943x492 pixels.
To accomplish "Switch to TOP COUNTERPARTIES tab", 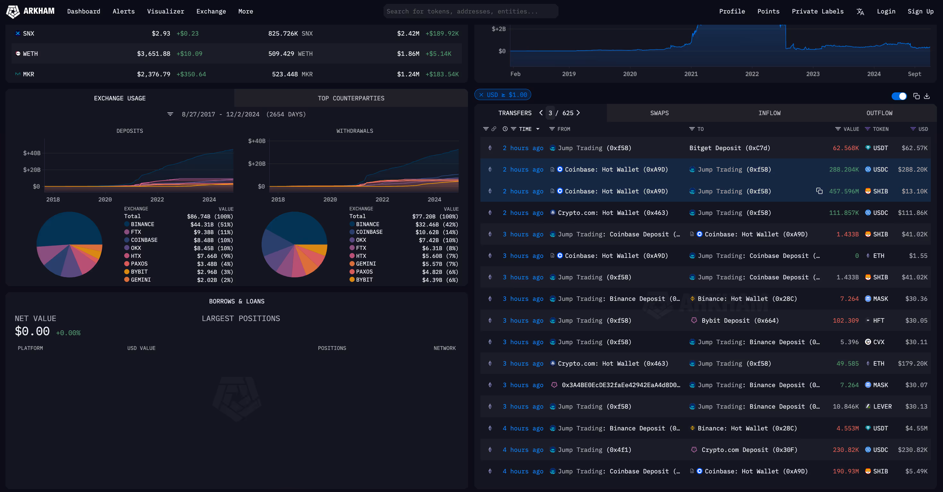I will coord(351,98).
